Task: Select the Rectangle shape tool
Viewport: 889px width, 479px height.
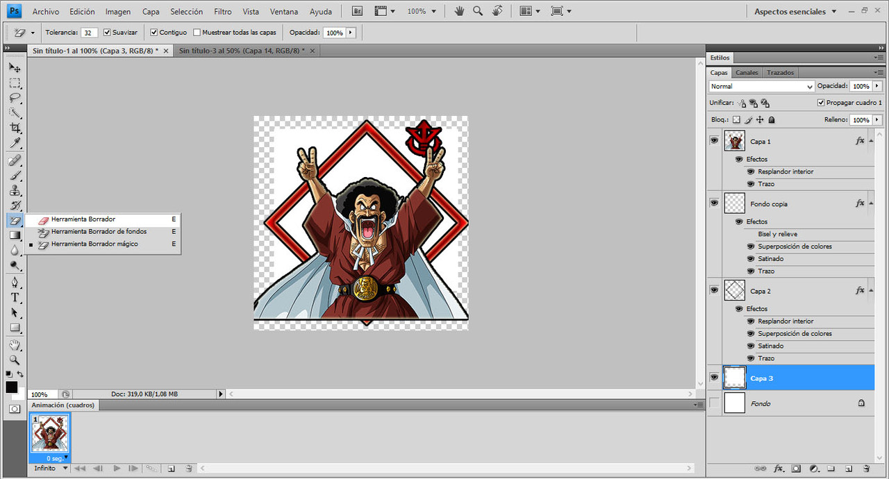Action: (x=15, y=328)
